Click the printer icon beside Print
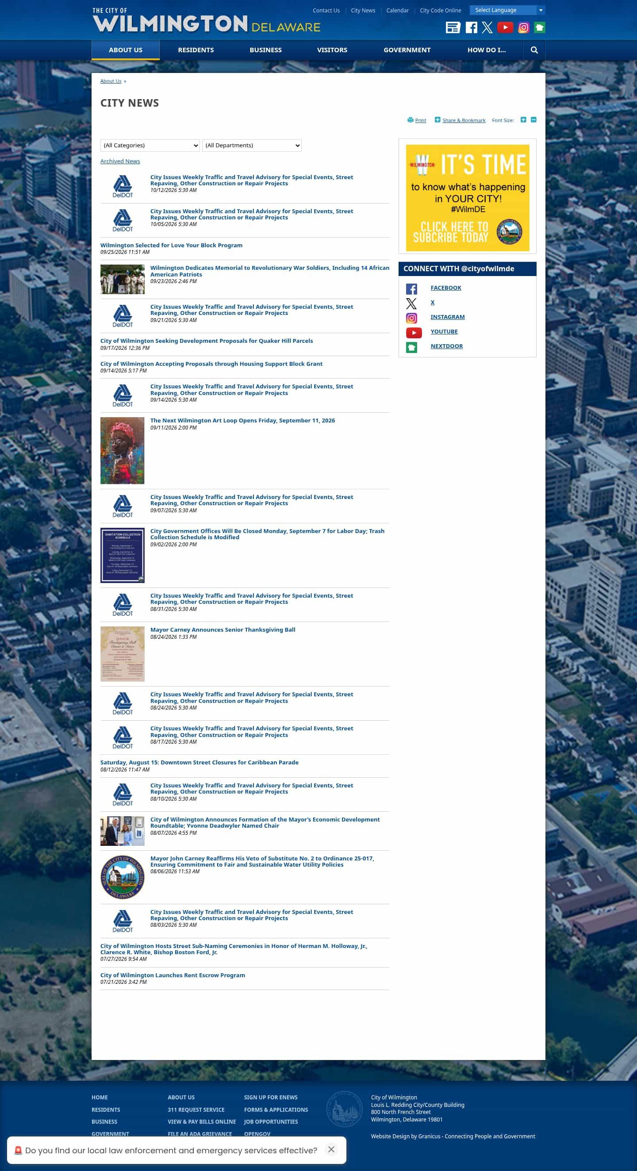Image resolution: width=637 pixels, height=1171 pixels. (410, 120)
